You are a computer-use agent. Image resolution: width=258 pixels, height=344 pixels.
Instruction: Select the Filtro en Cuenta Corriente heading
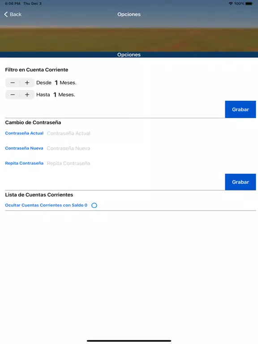[37, 70]
